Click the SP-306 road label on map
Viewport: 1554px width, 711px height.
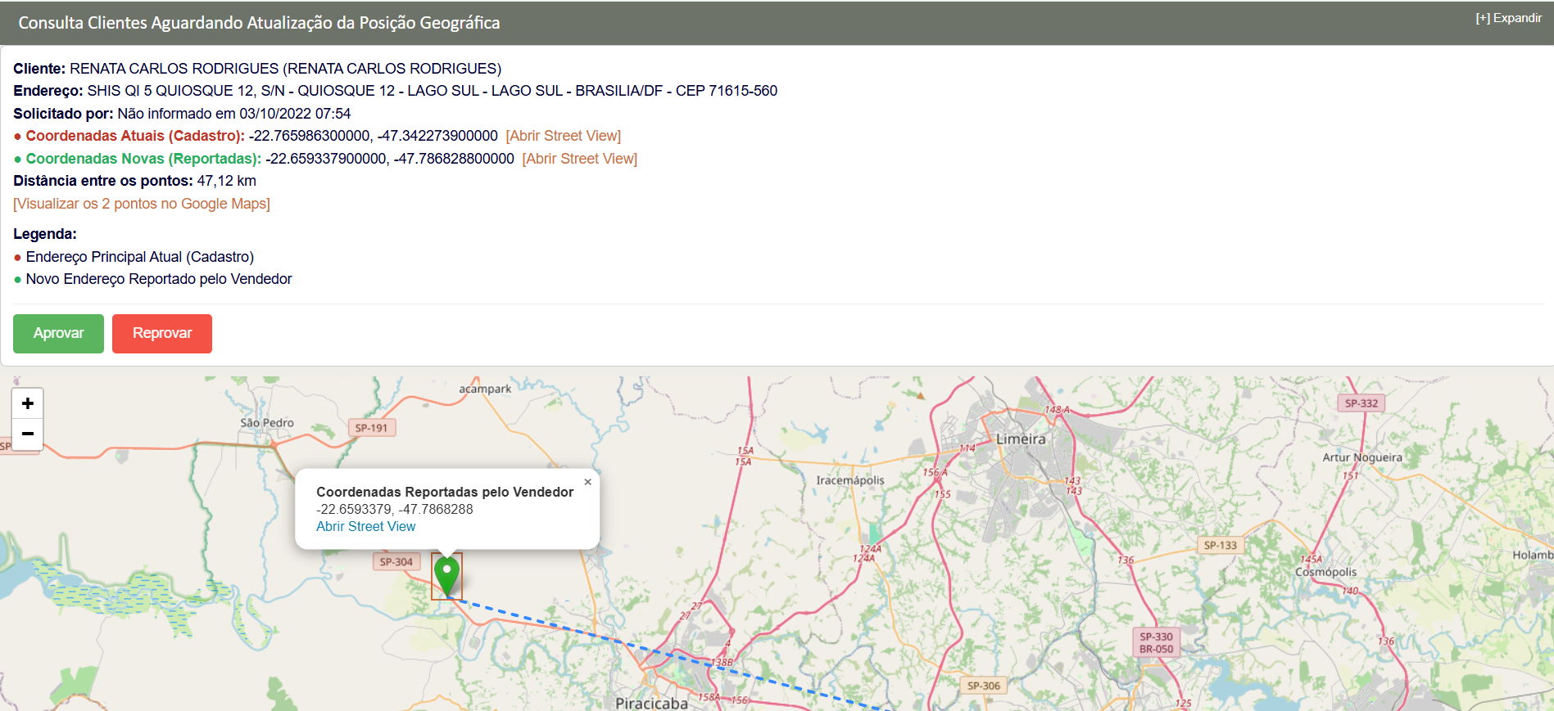coord(984,686)
